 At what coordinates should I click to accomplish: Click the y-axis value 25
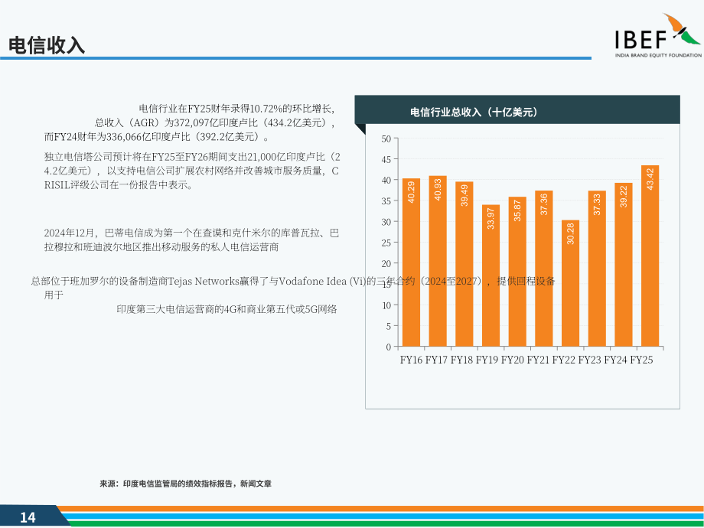click(x=386, y=243)
